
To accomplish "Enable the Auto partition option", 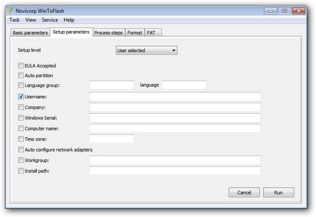I will click(21, 75).
